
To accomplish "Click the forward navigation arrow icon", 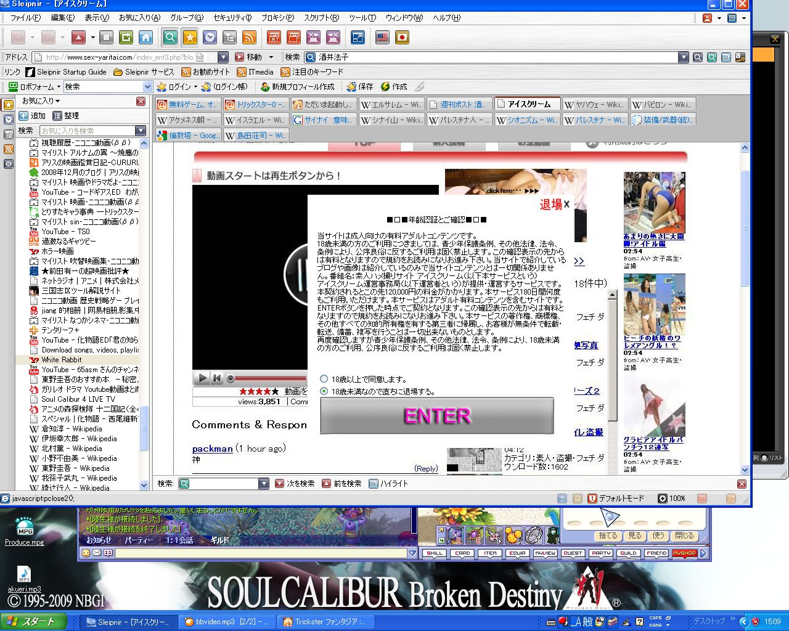I will pos(48,38).
